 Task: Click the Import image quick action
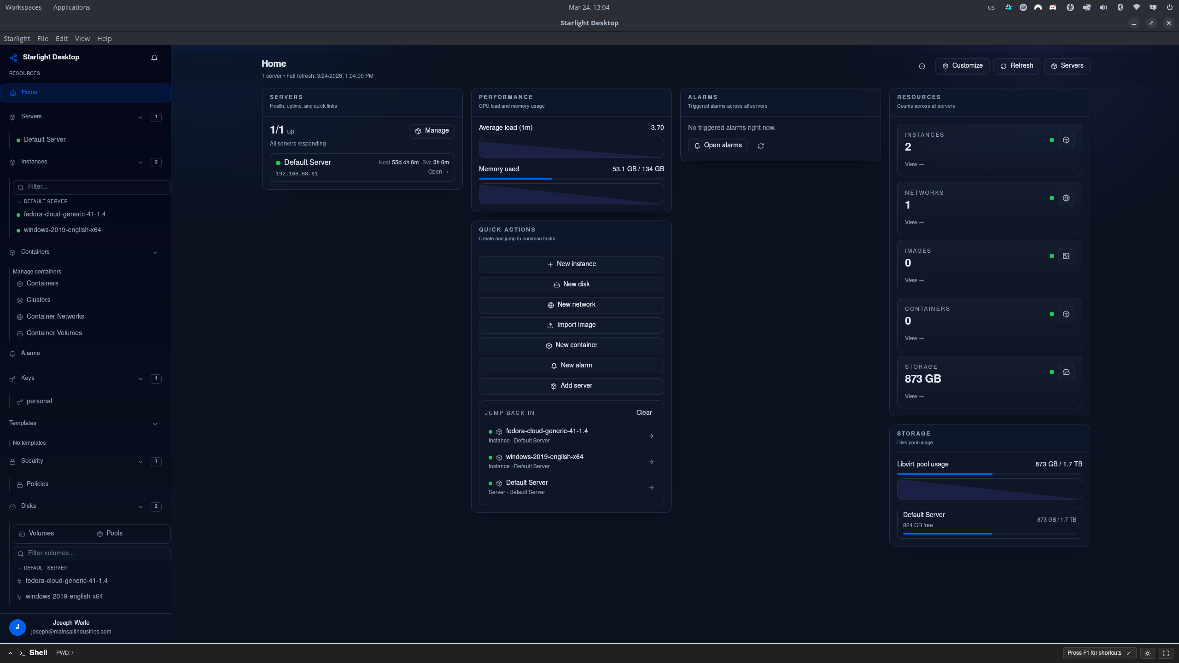(572, 325)
